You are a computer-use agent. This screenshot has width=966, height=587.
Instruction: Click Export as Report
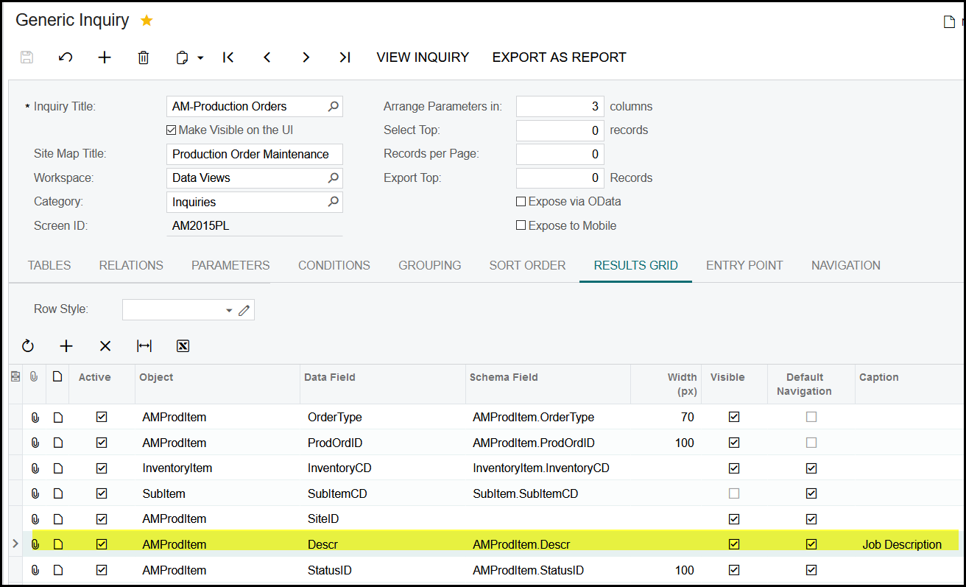click(x=559, y=57)
